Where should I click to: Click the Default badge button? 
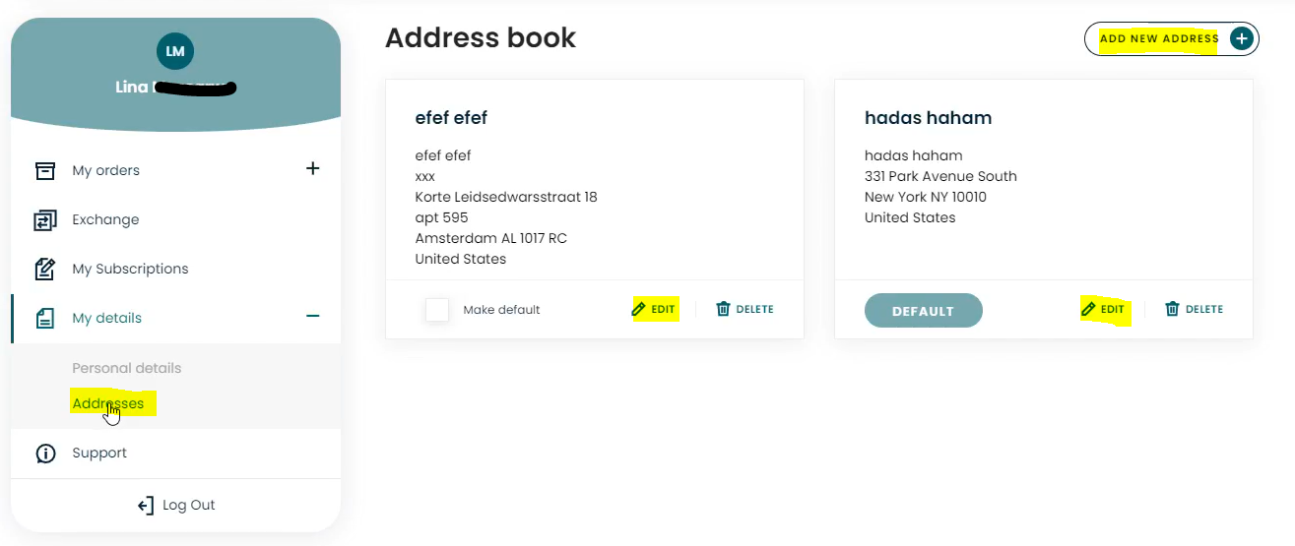924,311
